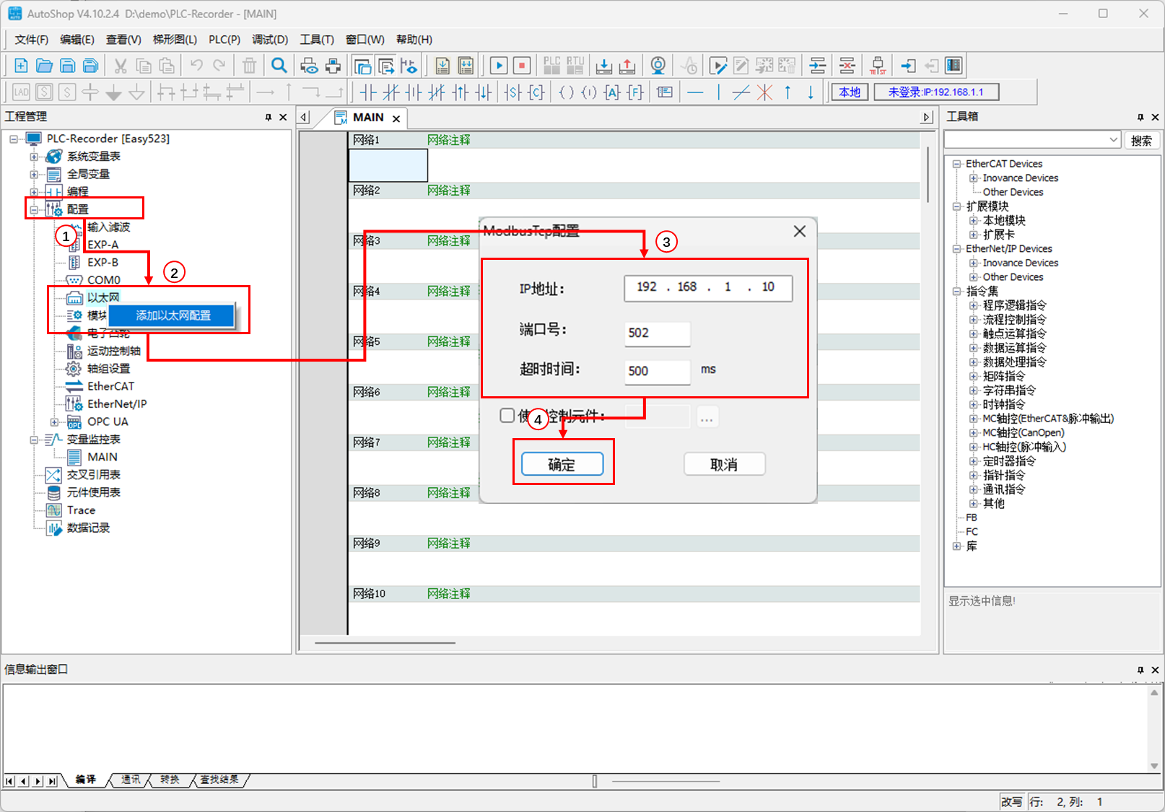This screenshot has width=1165, height=812.
Task: Click 确定 to confirm ModbusTcp settings
Action: (x=562, y=464)
